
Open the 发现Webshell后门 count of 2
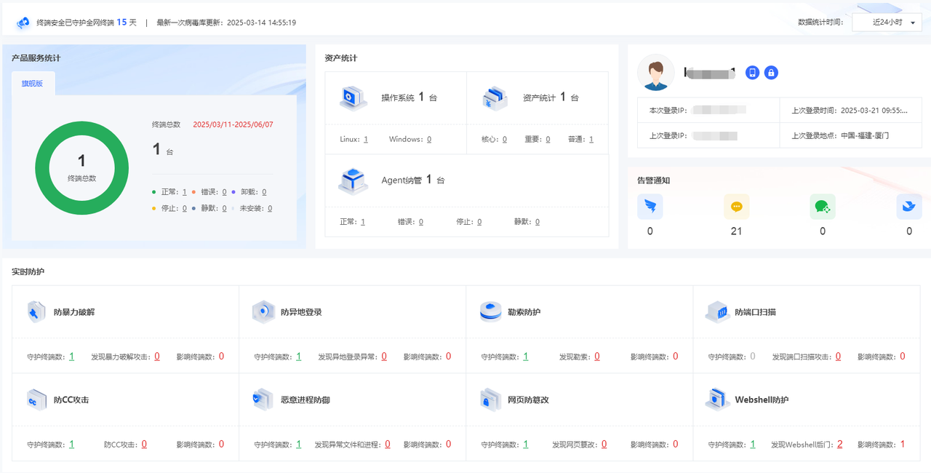841,443
